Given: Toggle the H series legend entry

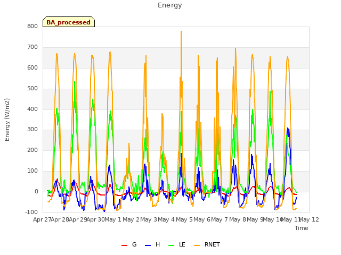Looking at the screenshot, I should pos(152,244).
